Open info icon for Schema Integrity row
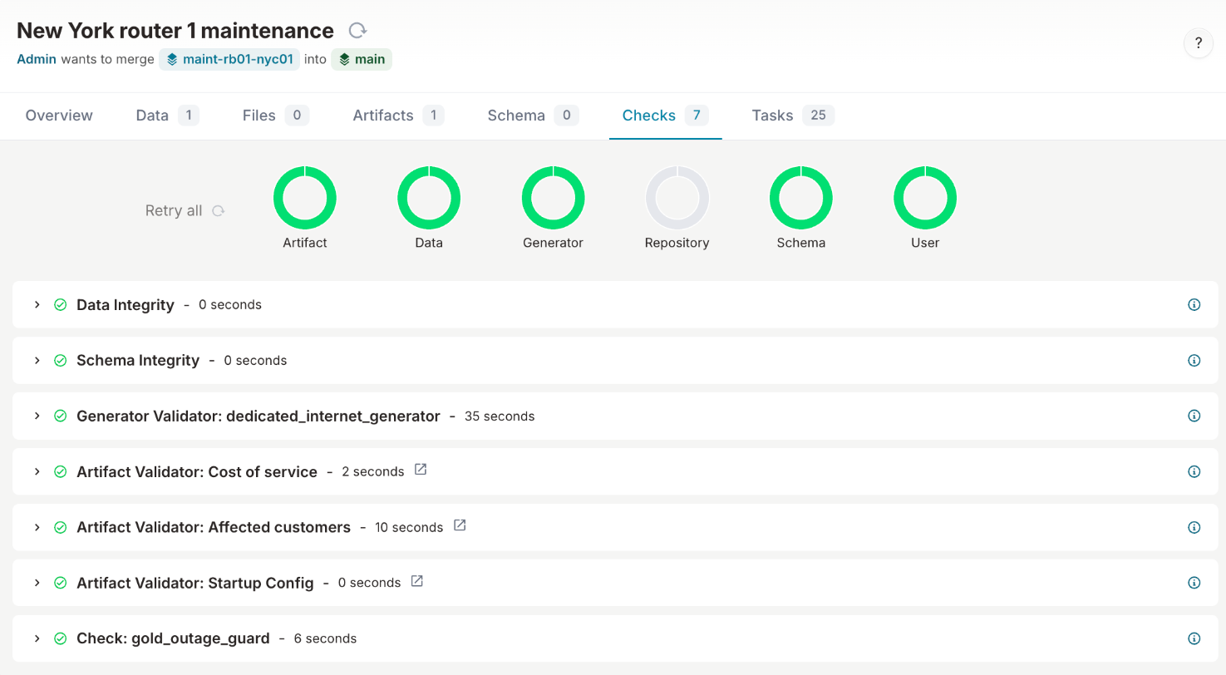 point(1194,361)
